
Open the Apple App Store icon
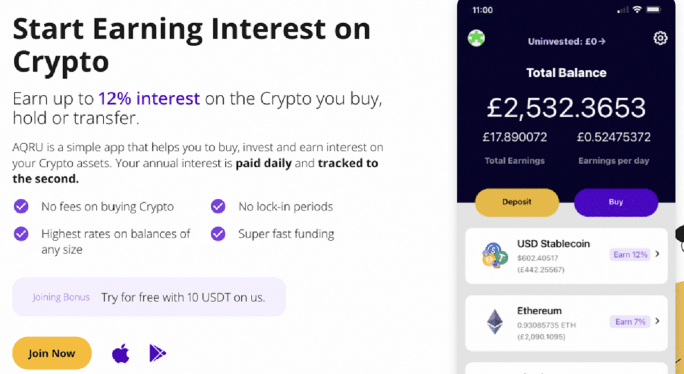pyautogui.click(x=120, y=353)
